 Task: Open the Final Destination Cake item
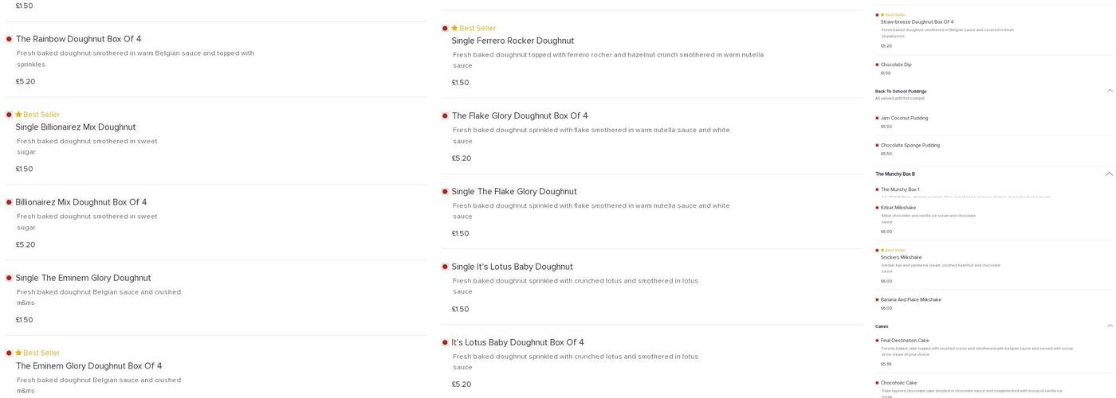pyautogui.click(x=905, y=341)
